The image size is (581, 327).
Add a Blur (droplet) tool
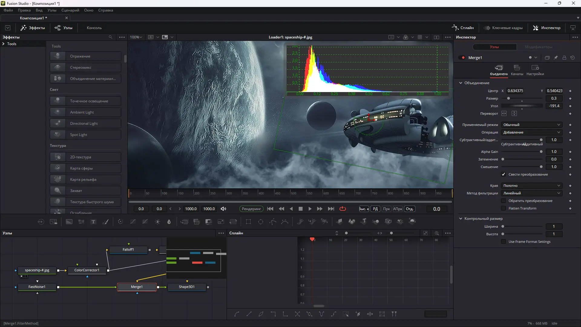point(169,222)
